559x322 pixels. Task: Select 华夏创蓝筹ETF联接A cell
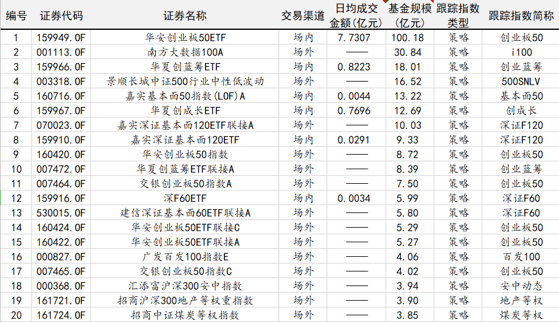tap(185, 169)
